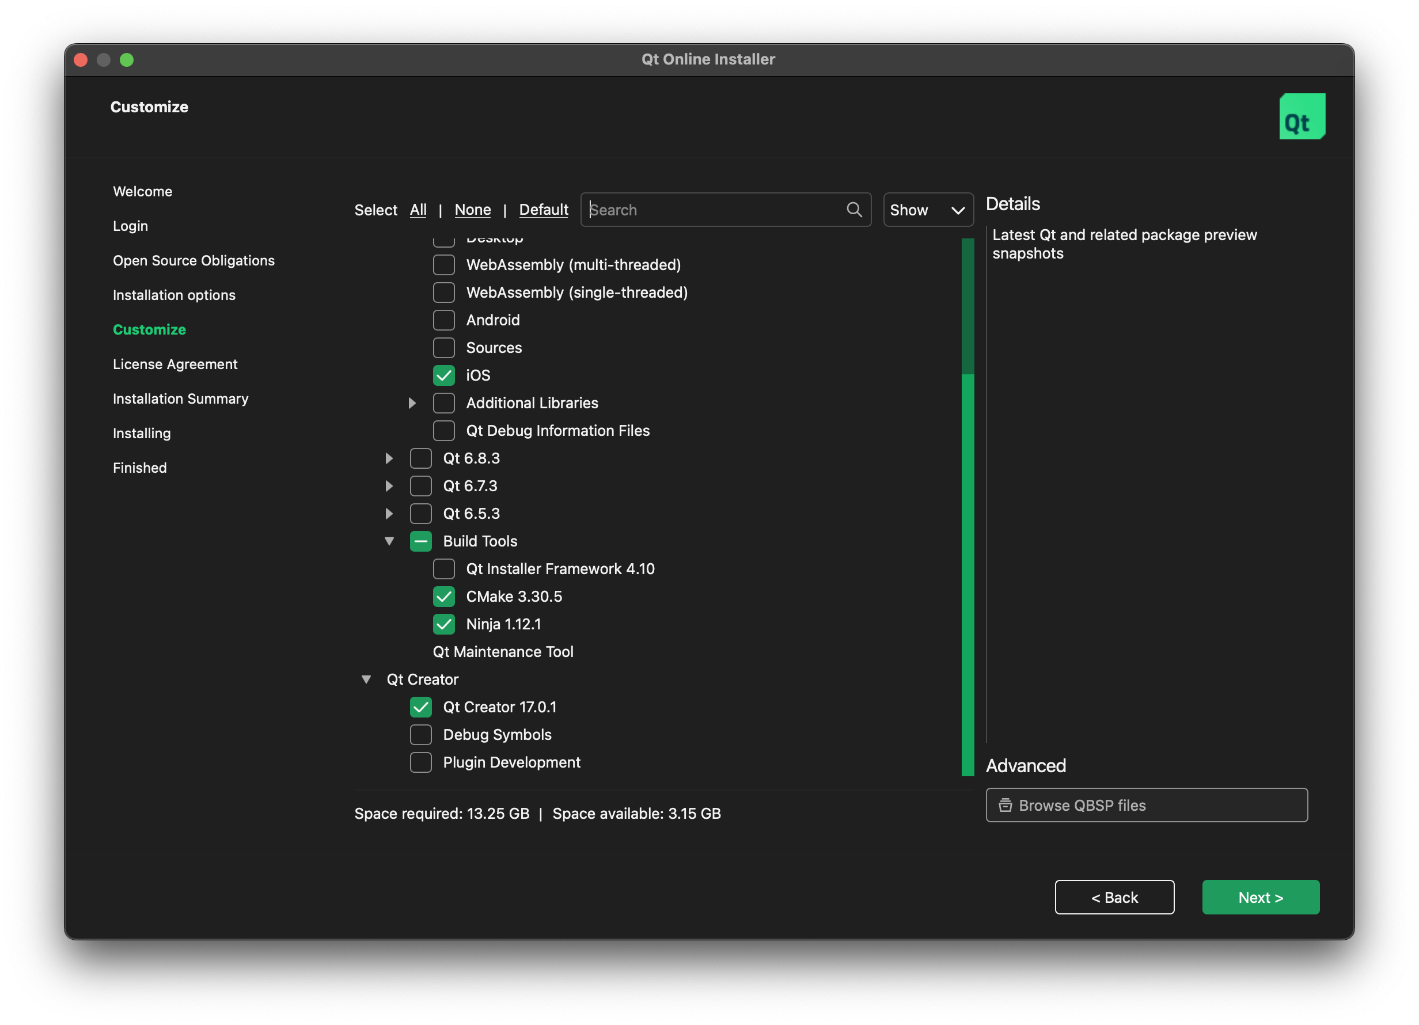Viewport: 1419px width, 1025px height.
Task: Uncheck the Ninja 1.12.1 checkbox
Action: [x=443, y=624]
